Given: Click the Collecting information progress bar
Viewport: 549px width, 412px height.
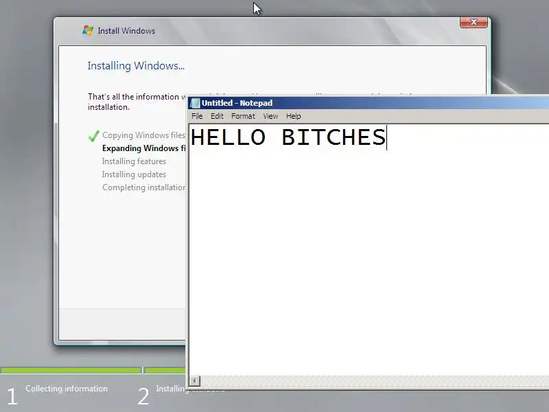Looking at the screenshot, I should tap(71, 370).
